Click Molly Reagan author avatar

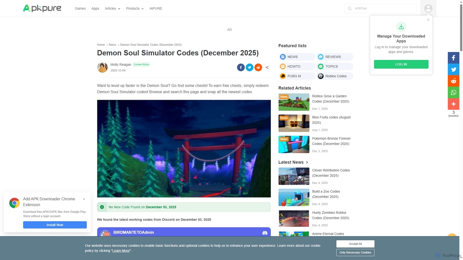(102, 67)
